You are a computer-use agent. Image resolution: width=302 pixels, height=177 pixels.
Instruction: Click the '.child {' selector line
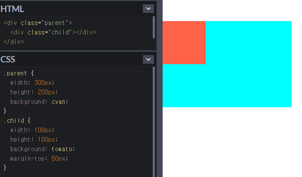click(17, 121)
